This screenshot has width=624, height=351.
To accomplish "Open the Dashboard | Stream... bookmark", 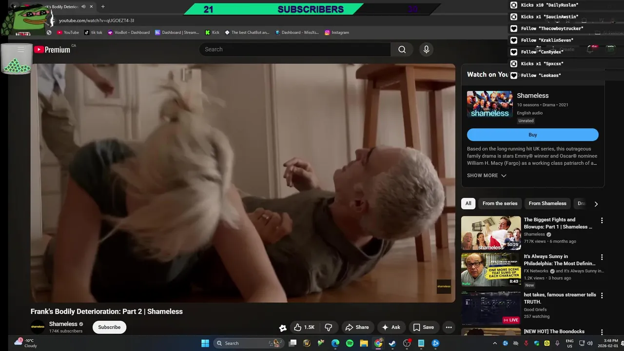I will [x=177, y=32].
